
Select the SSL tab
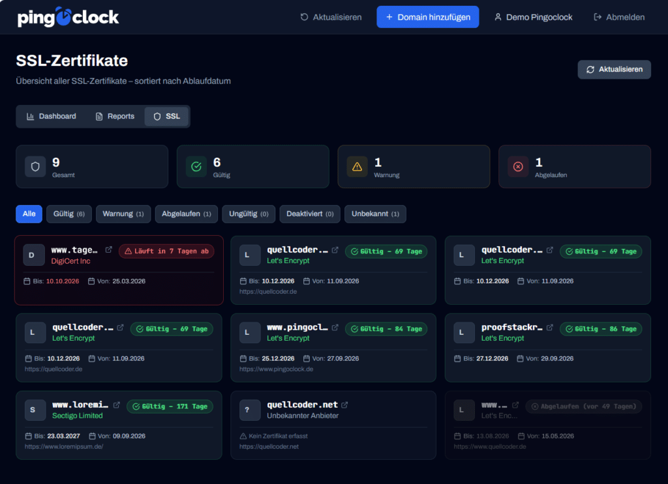[166, 116]
